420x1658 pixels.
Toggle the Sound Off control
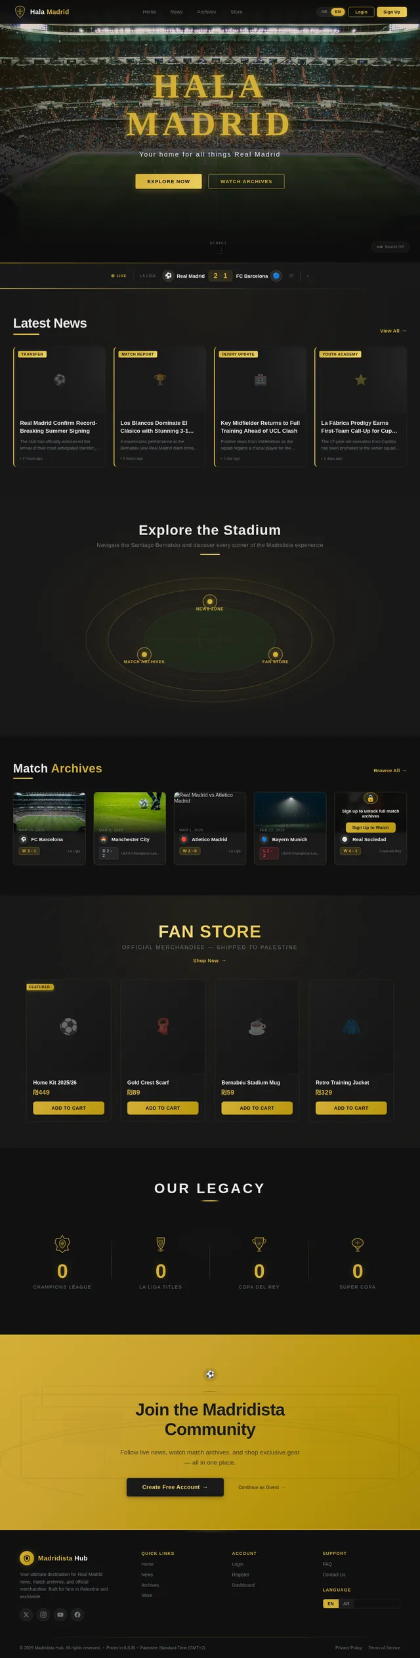click(390, 247)
